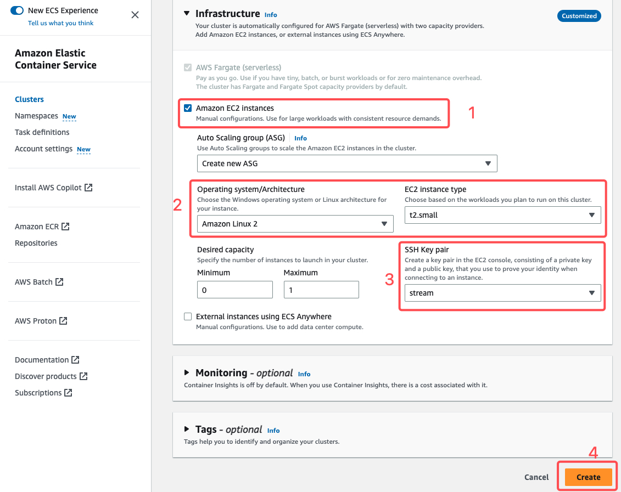The image size is (621, 492).
Task: Click external link icon beside Discover products
Action: coord(84,376)
